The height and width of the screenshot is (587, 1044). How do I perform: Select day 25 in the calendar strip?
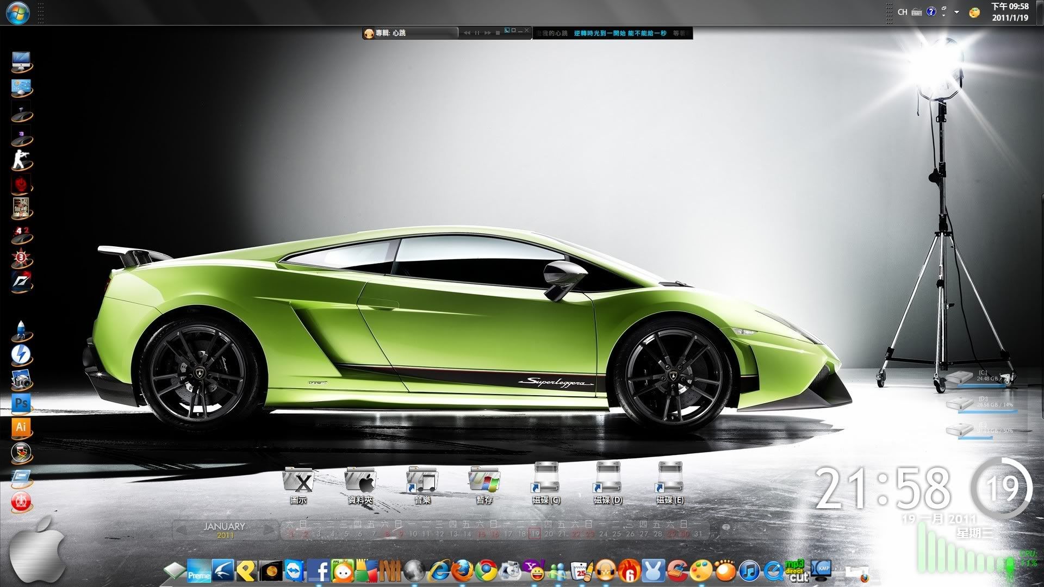[x=617, y=534]
